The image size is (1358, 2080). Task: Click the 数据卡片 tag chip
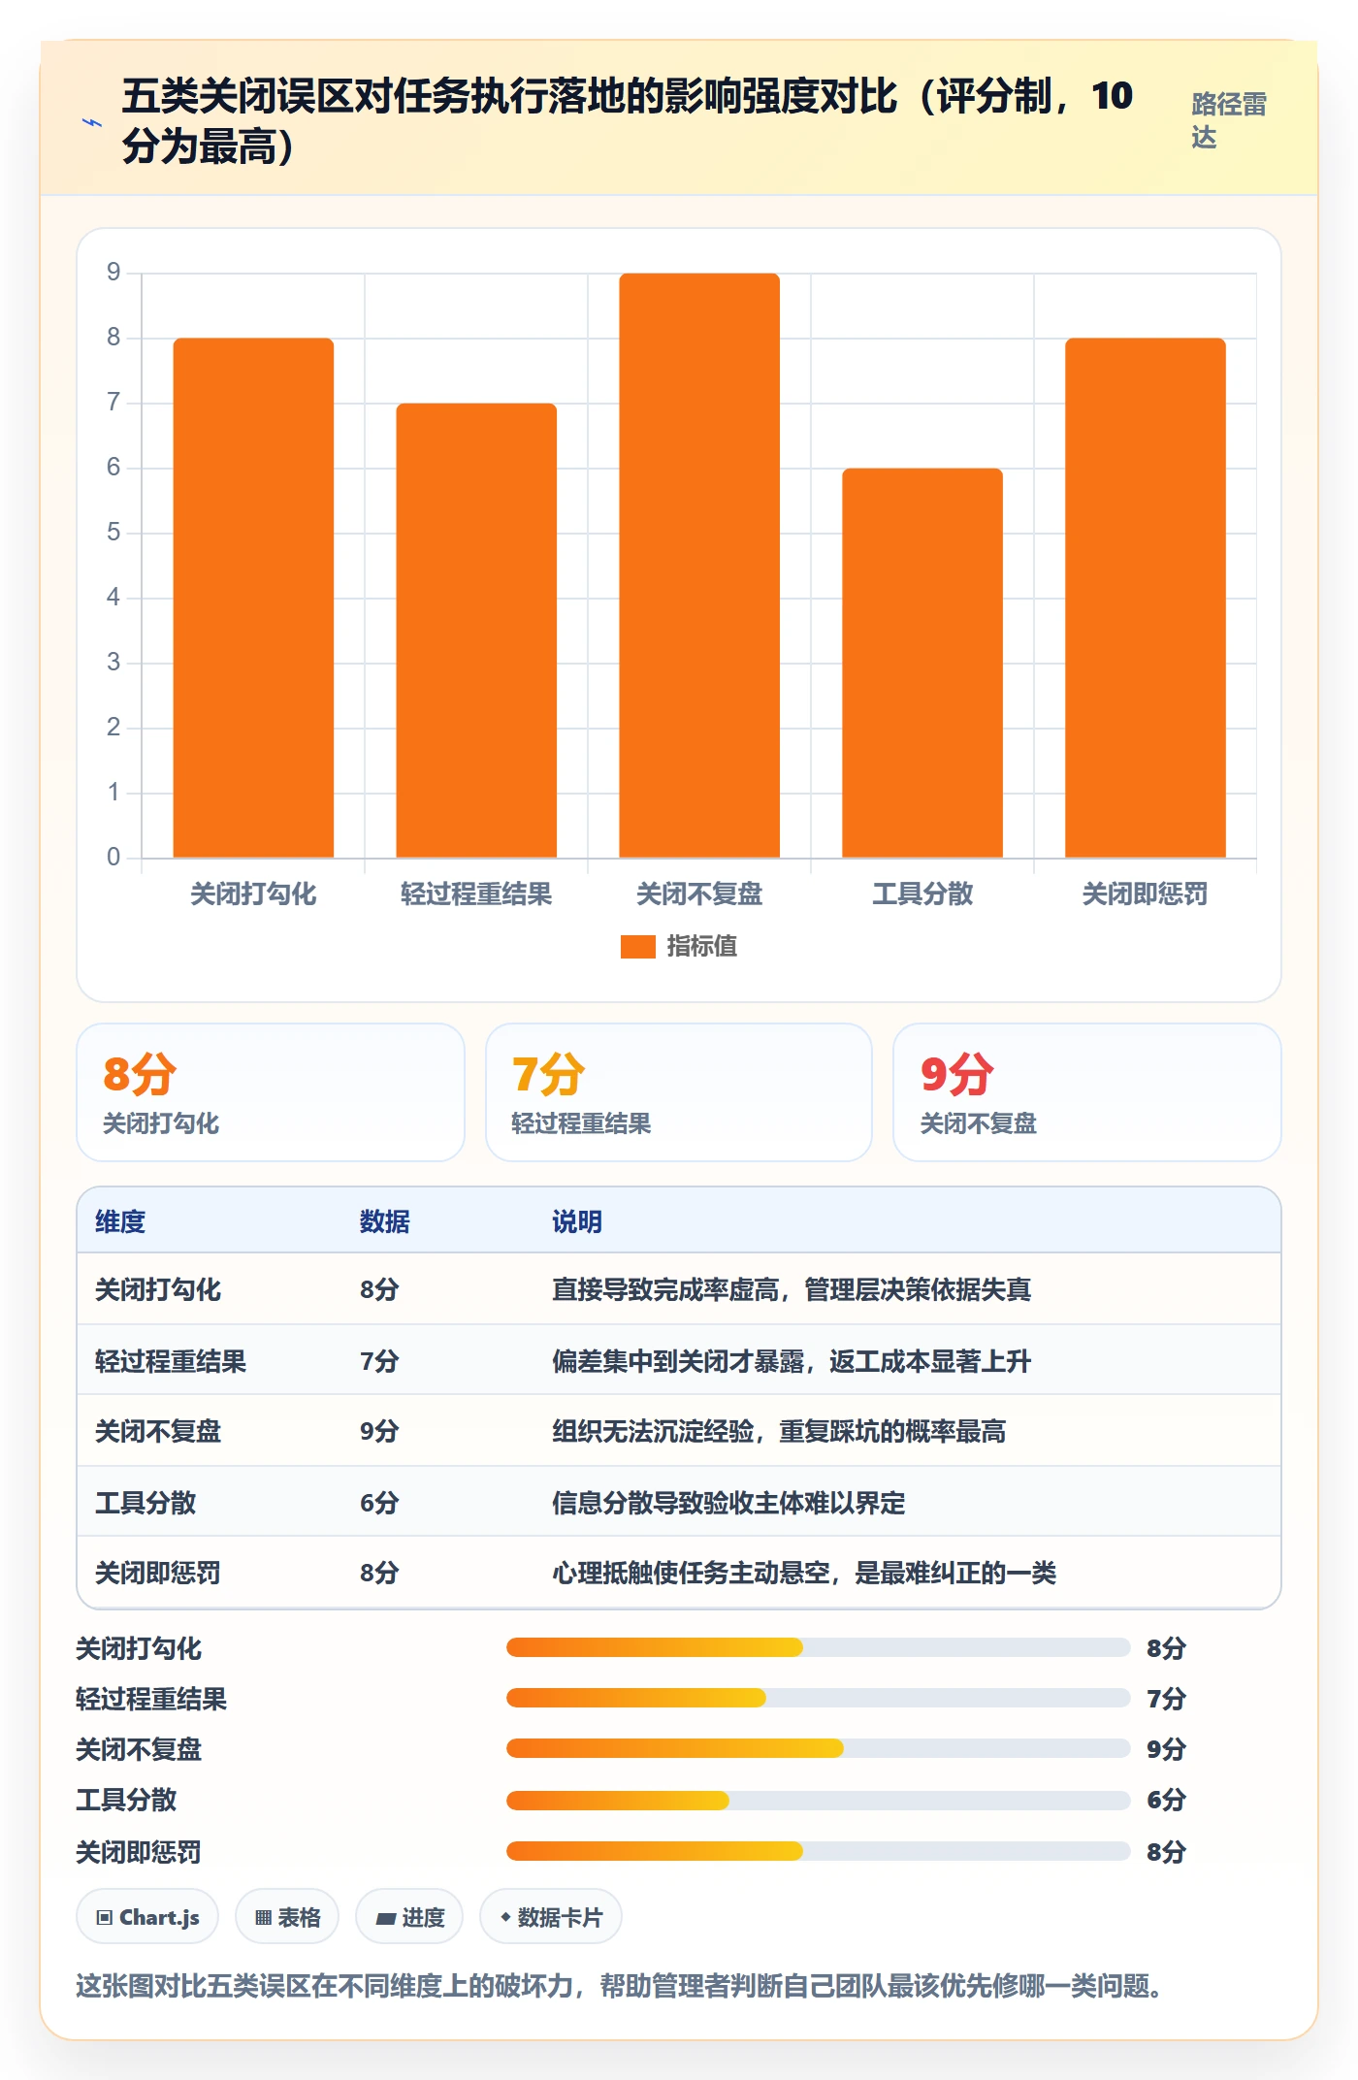(551, 1917)
